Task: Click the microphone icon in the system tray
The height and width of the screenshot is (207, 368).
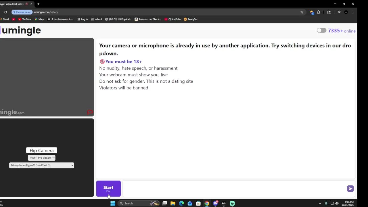Action: pyautogui.click(x=326, y=203)
